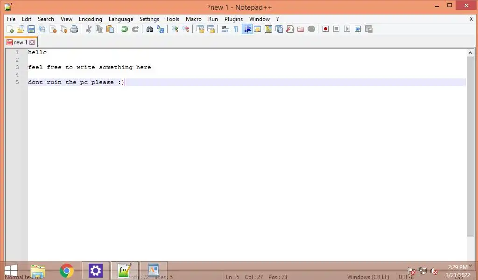
Task: Click line number 3 in the margin
Action: click(x=17, y=67)
